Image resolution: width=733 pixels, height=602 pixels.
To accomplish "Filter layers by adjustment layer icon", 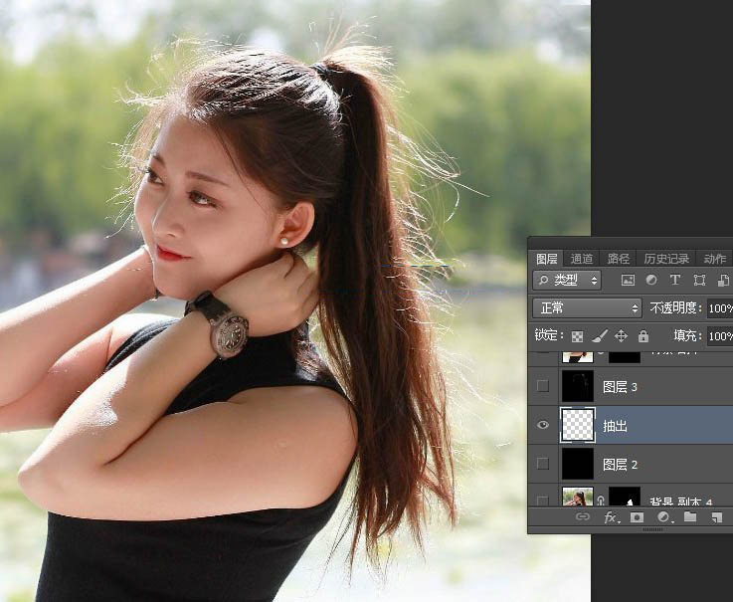I will tap(651, 280).
